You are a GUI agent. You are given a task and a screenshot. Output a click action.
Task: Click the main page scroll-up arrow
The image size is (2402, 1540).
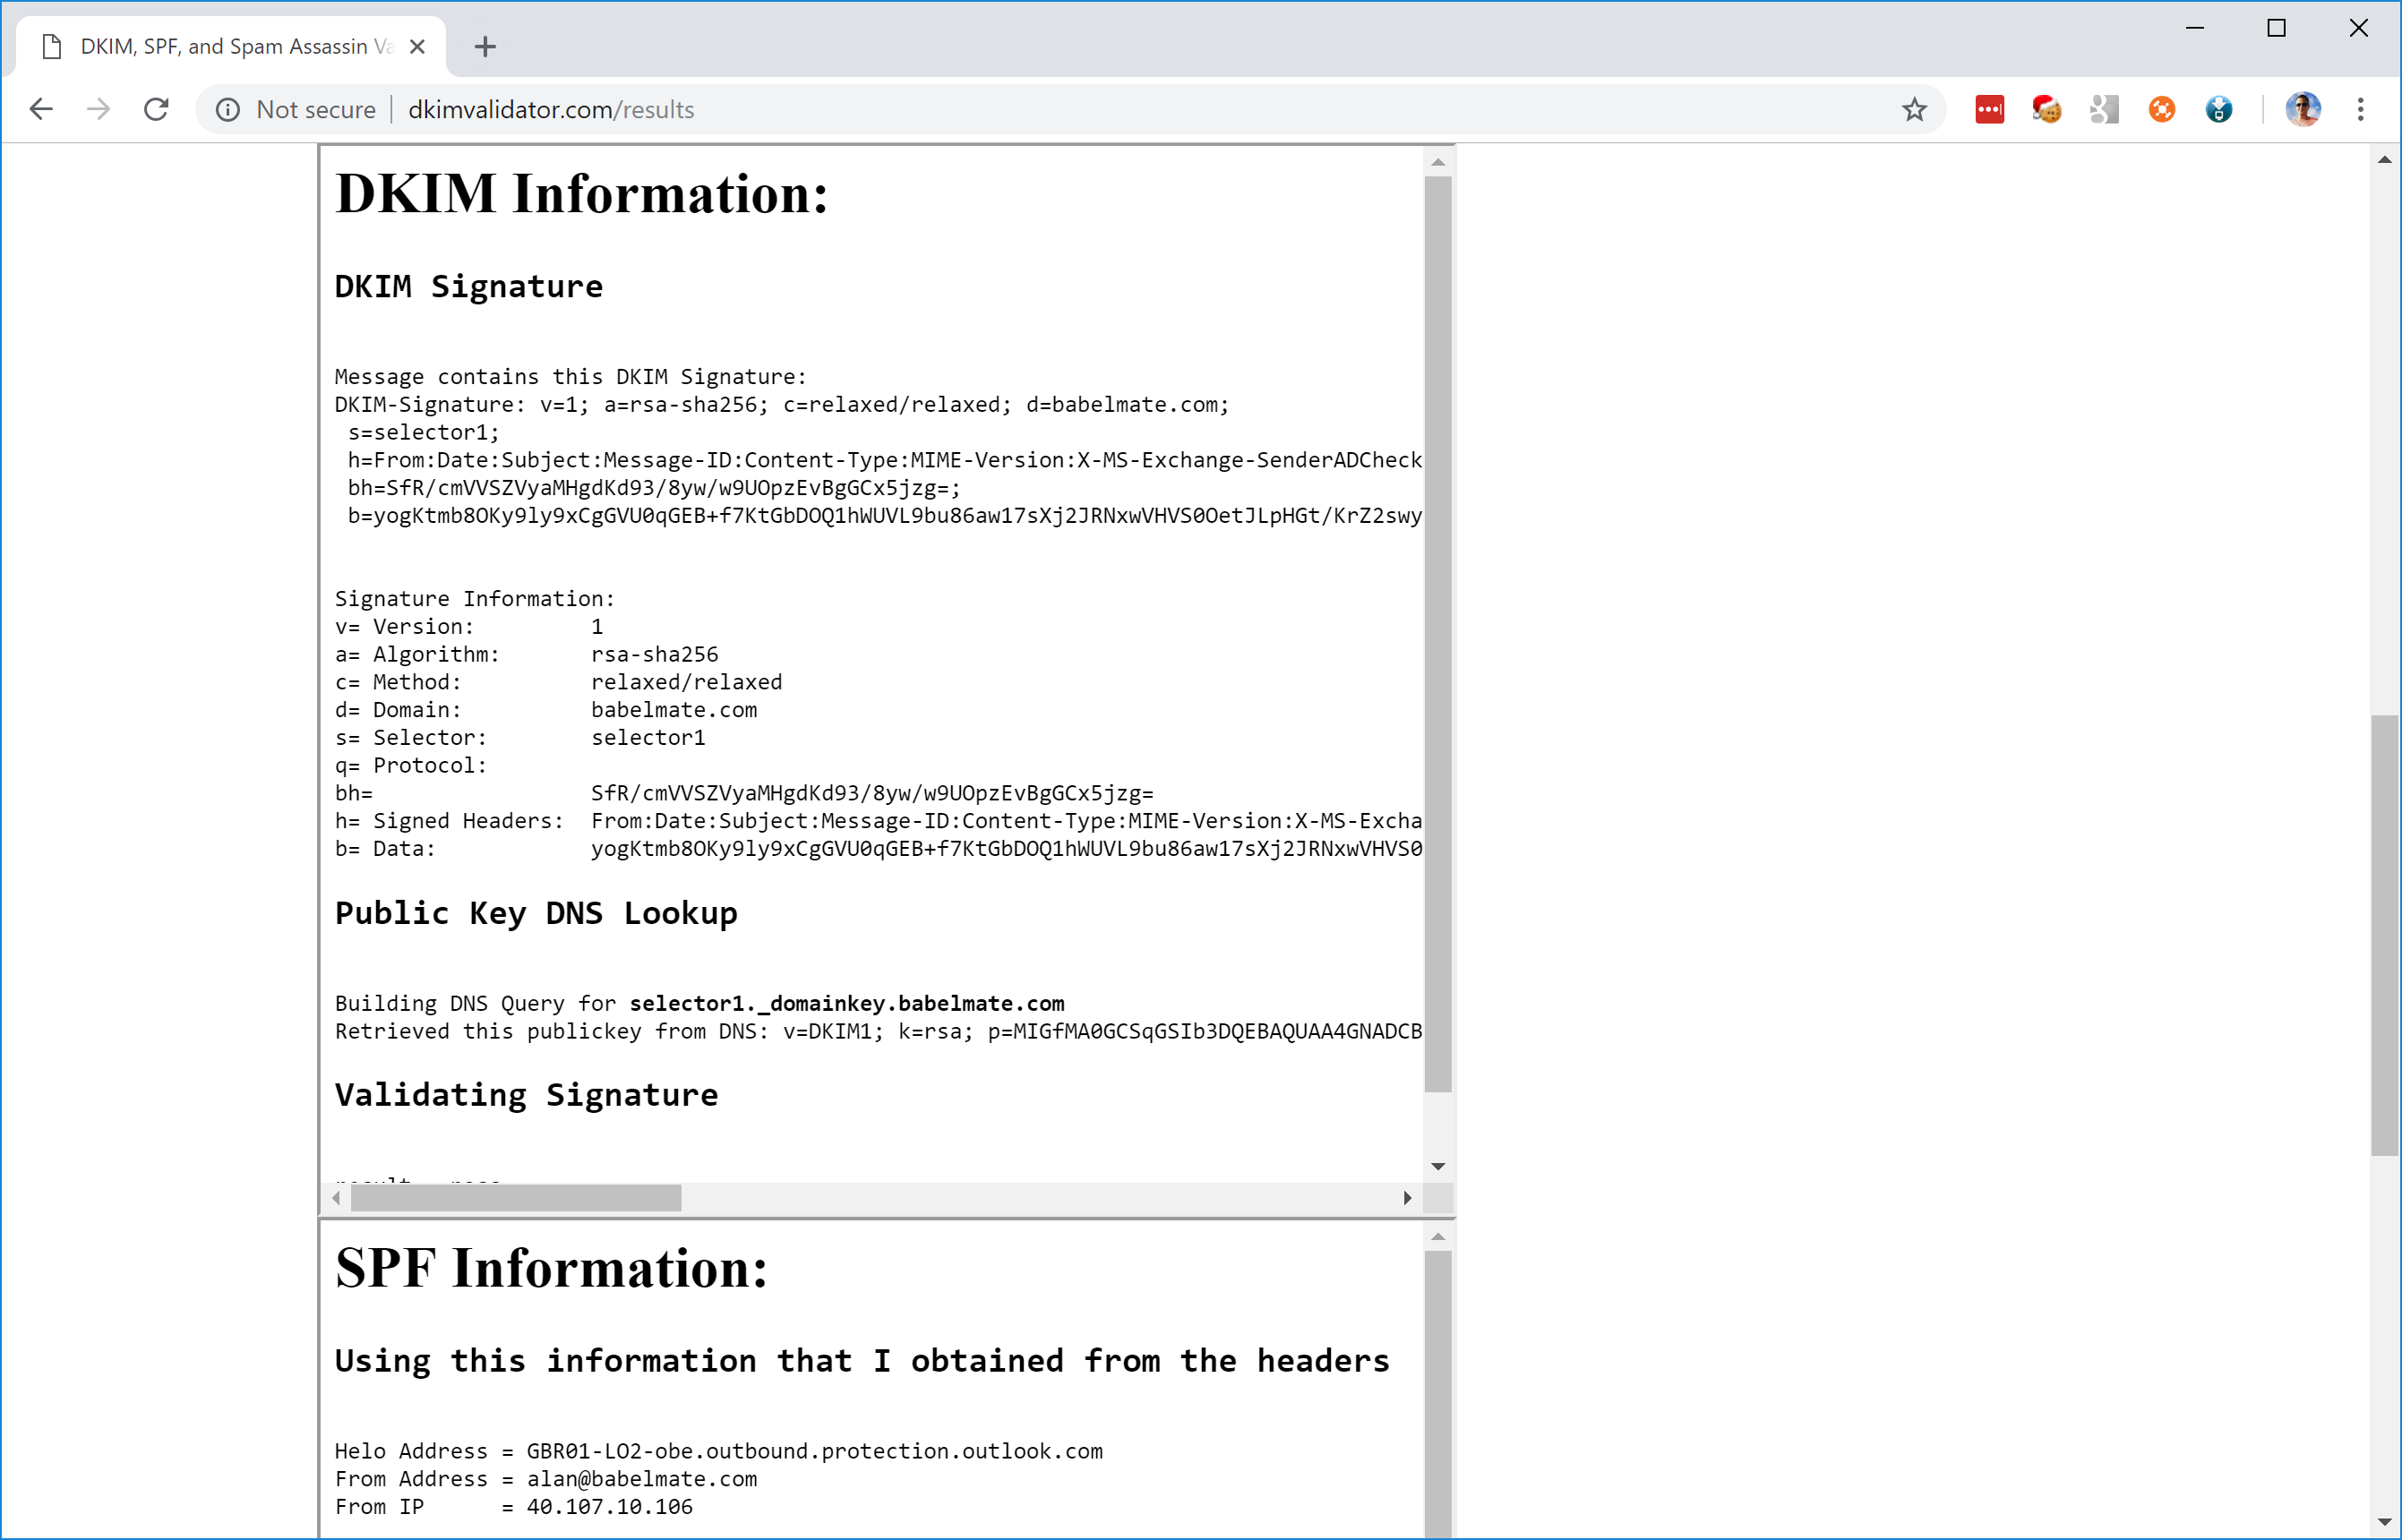[2385, 160]
